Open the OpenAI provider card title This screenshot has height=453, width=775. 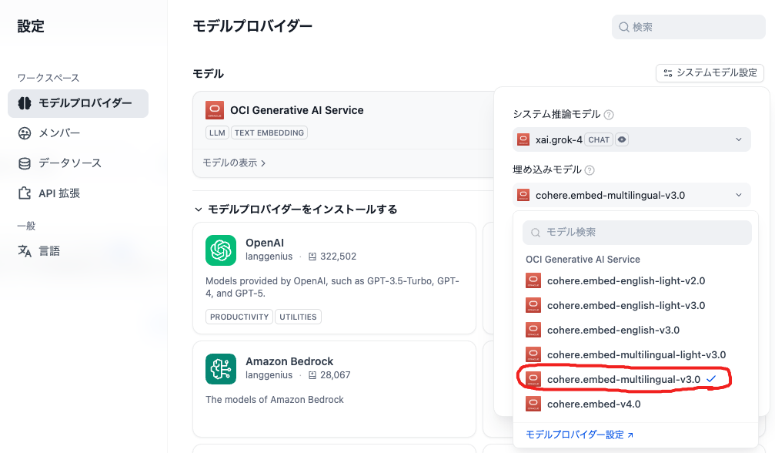[x=265, y=243]
